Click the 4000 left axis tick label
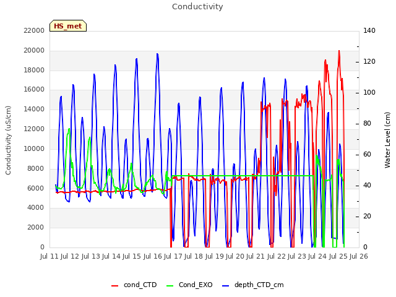The height and width of the screenshot is (297, 396). (36, 208)
